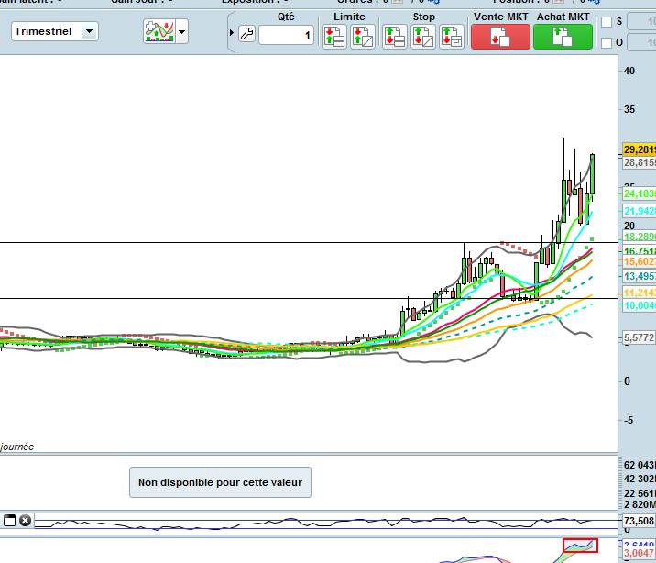Click the second Stop order icon
Image resolution: width=656 pixels, height=563 pixels.
tap(423, 37)
